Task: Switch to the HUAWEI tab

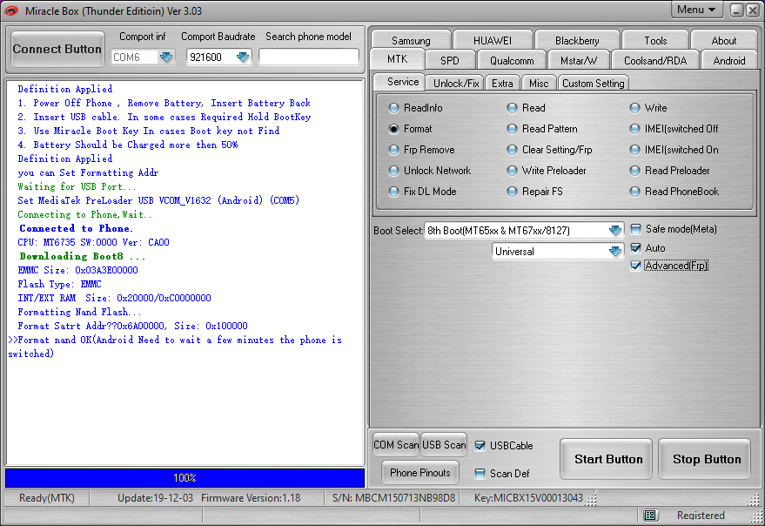Action: pyautogui.click(x=493, y=41)
